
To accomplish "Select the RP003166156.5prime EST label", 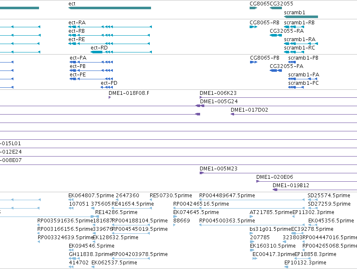I will [x=65, y=230].
